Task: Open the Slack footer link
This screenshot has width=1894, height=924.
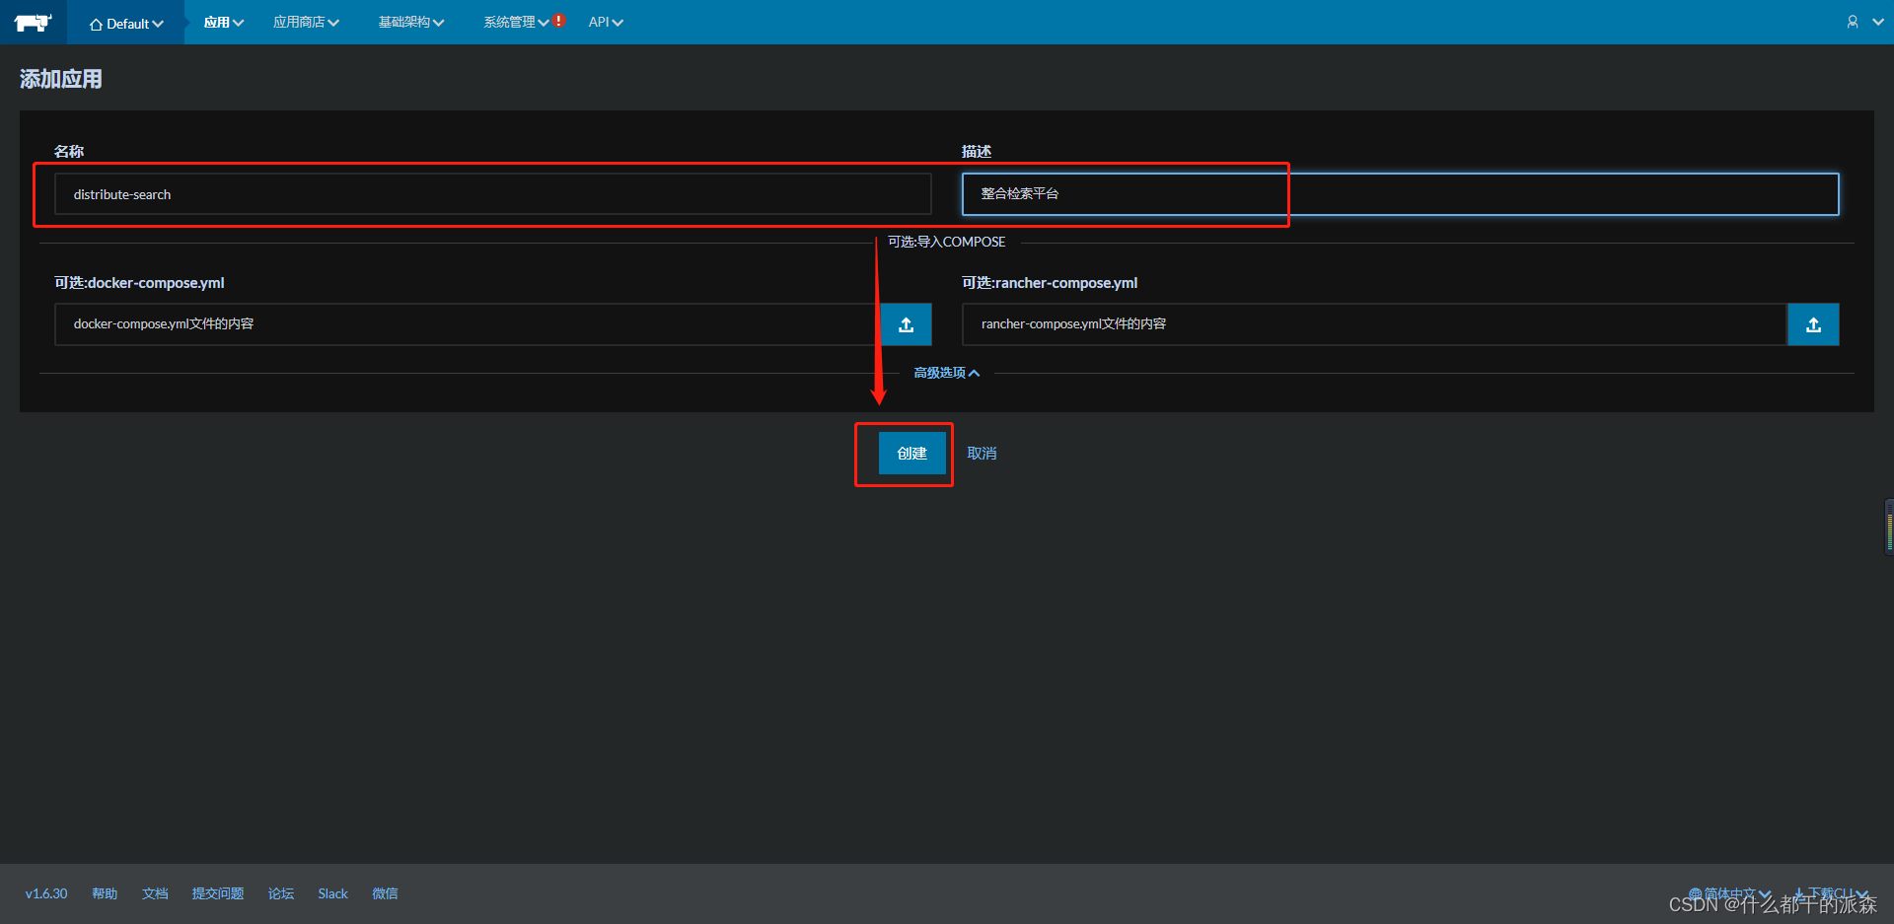Action: (332, 893)
